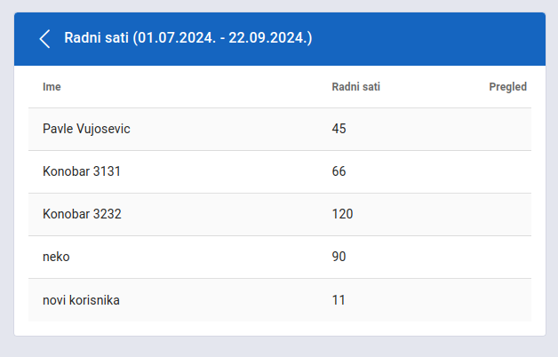Click the back arrow icon

[x=44, y=39]
